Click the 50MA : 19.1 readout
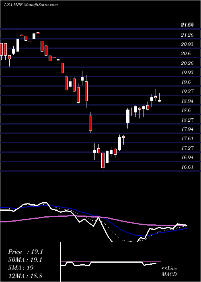The height and width of the screenshot is (282, 201). tap(25, 260)
